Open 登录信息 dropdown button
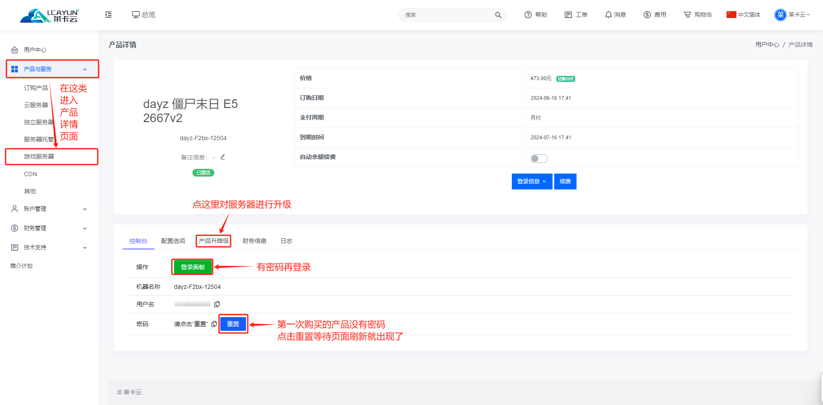Screen dimensions: 823x405 tap(532, 181)
